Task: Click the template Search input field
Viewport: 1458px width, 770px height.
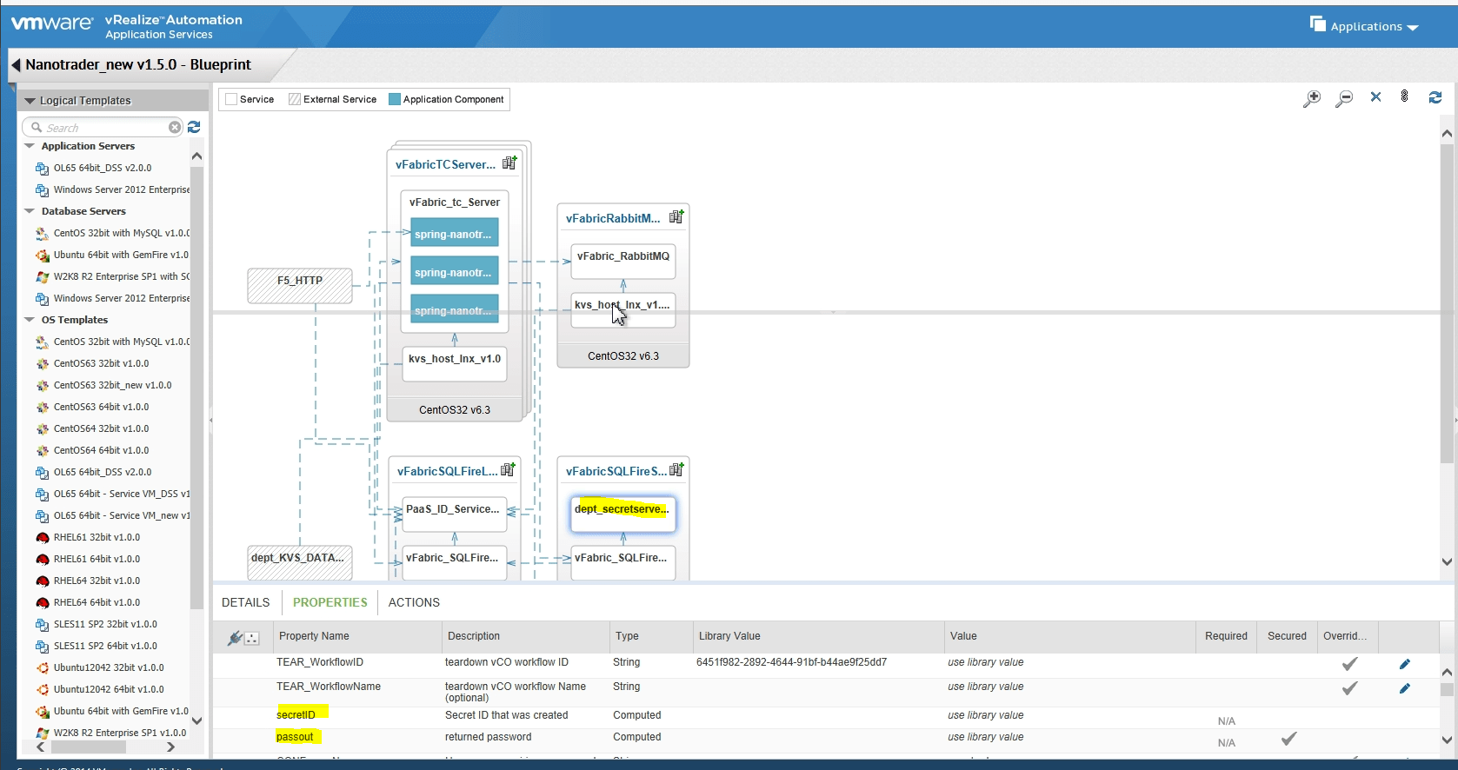Action: [x=103, y=128]
